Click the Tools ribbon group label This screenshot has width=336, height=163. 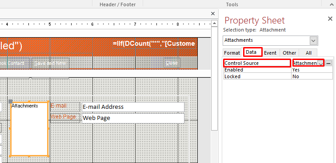pos(232,4)
